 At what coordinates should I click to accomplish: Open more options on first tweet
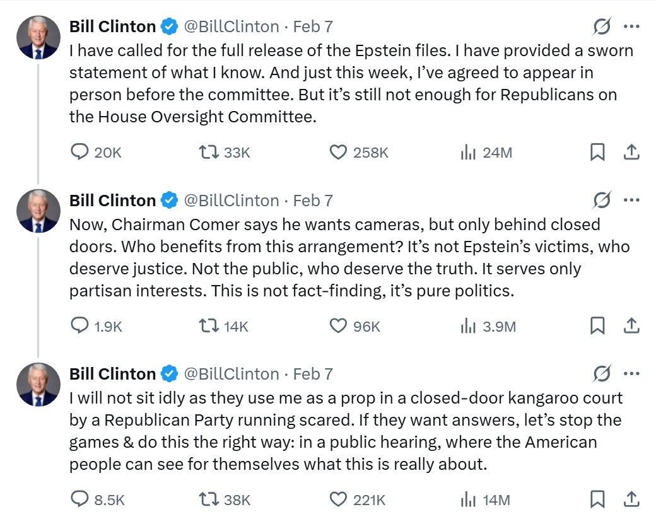click(x=631, y=26)
